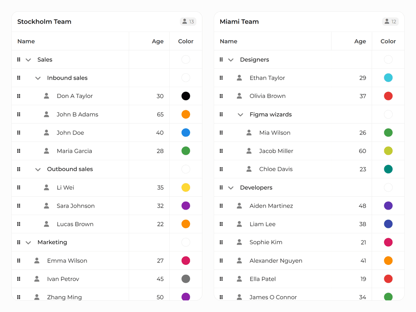The width and height of the screenshot is (416, 312).
Task: Click Color column header in Miami Team
Action: (x=388, y=41)
